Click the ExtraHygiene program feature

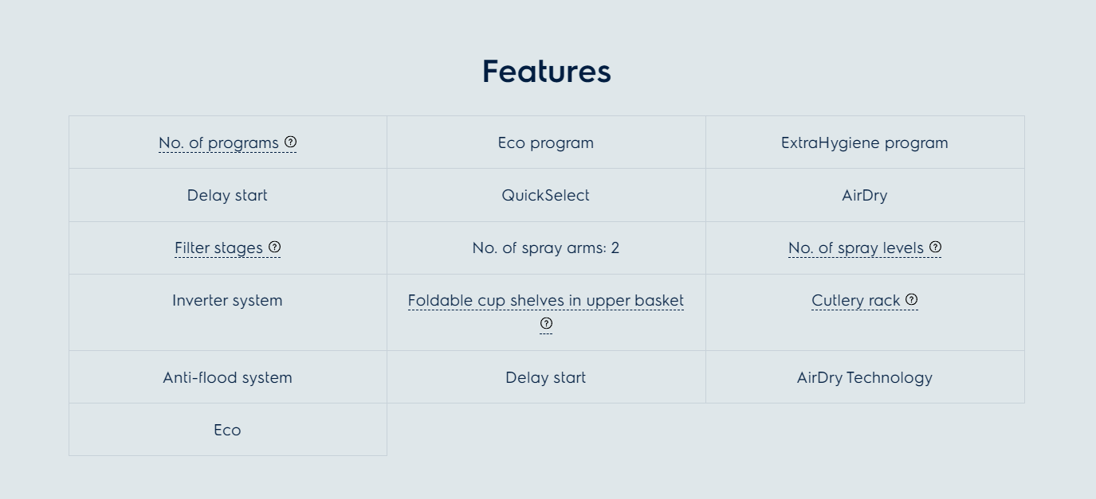[864, 143]
